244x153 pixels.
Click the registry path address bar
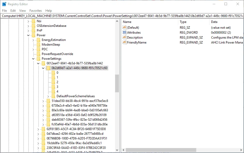[122, 16]
